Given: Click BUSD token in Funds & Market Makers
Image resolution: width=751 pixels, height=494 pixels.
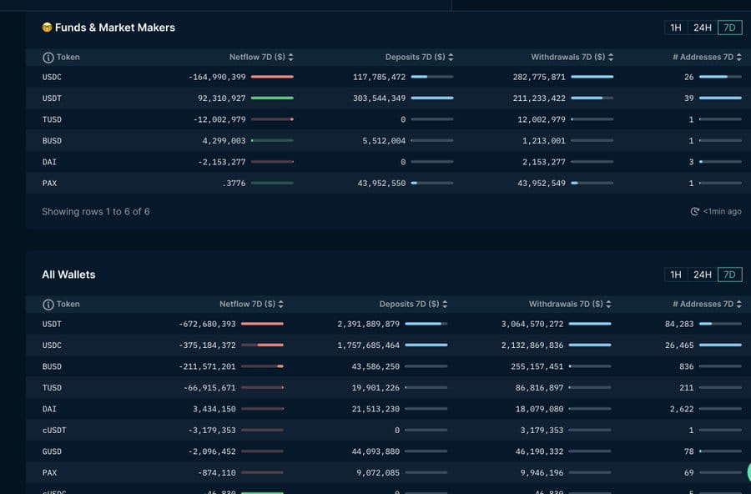Looking at the screenshot, I should click(52, 141).
